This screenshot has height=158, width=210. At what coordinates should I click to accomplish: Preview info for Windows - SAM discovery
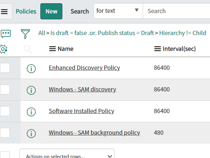point(31,90)
